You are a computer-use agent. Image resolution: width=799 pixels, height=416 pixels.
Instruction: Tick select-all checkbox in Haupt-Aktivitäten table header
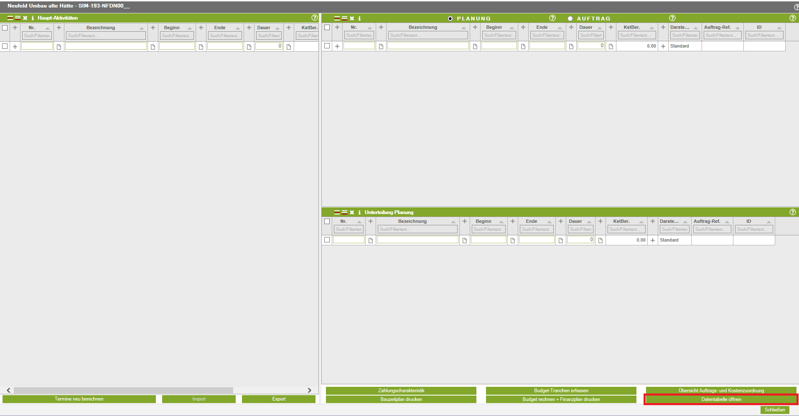(x=5, y=28)
